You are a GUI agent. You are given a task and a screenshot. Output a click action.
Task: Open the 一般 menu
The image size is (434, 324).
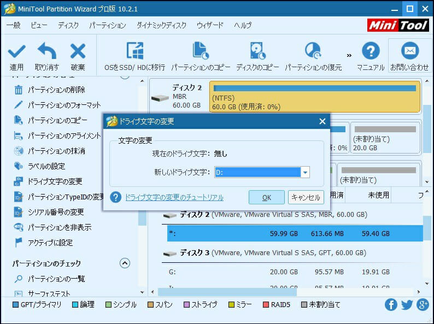(14, 25)
